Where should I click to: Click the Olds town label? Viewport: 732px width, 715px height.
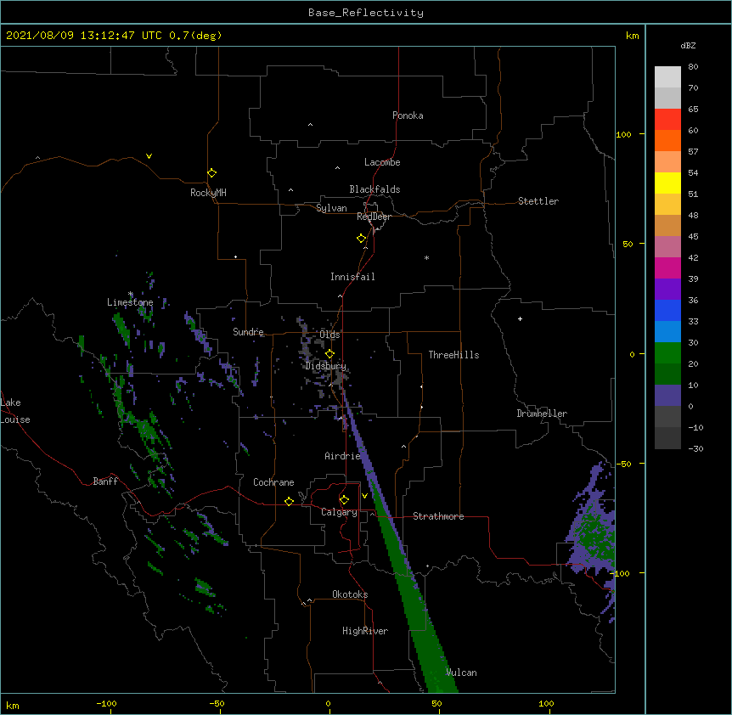pos(329,335)
